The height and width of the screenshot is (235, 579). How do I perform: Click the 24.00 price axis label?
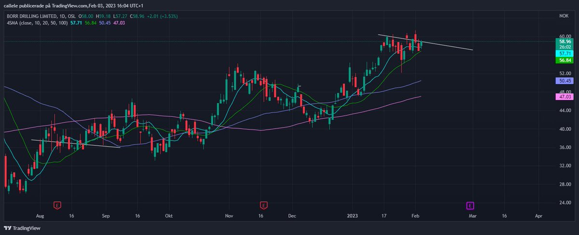point(565,203)
